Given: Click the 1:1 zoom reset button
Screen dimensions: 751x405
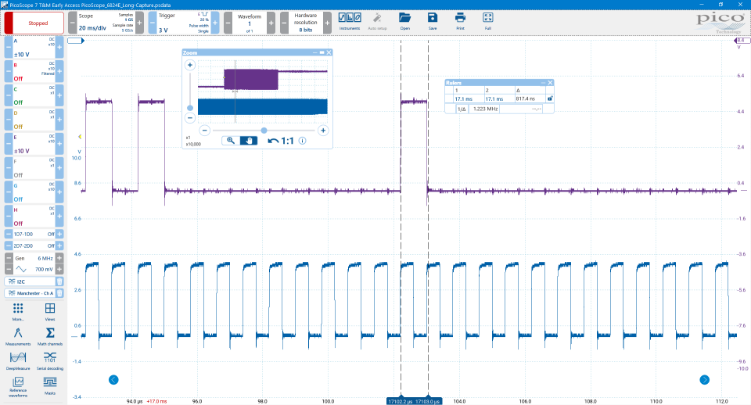Looking at the screenshot, I should [x=282, y=141].
